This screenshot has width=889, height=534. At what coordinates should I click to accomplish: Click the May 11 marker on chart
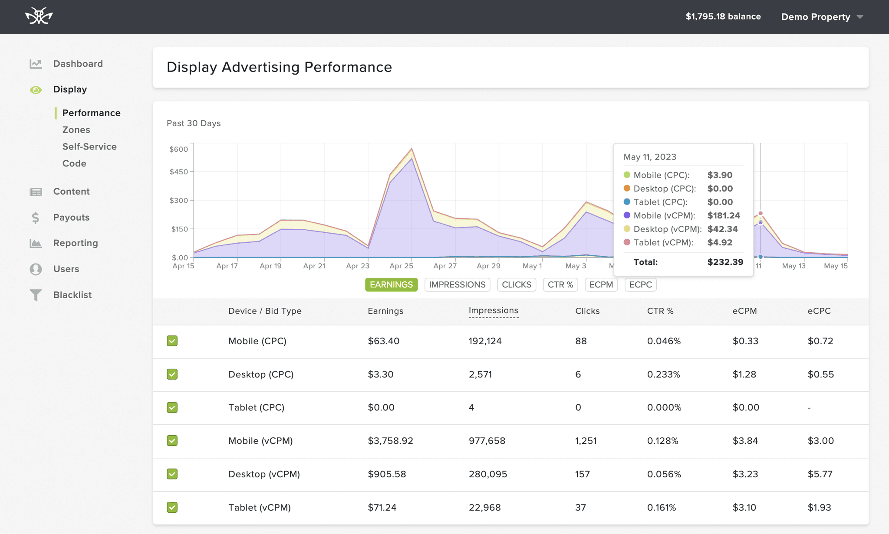(x=761, y=213)
